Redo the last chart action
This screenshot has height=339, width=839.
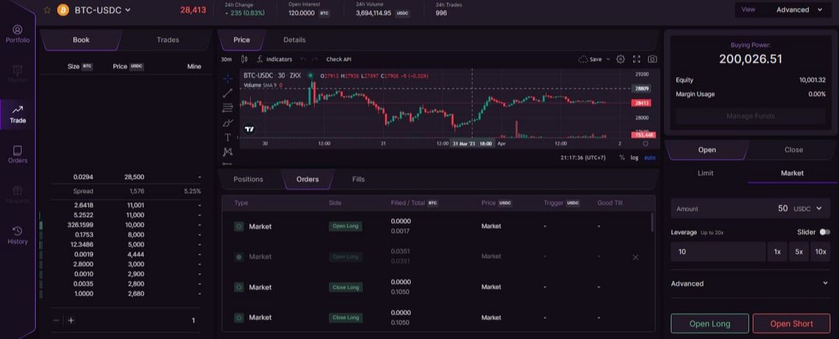[x=315, y=59]
